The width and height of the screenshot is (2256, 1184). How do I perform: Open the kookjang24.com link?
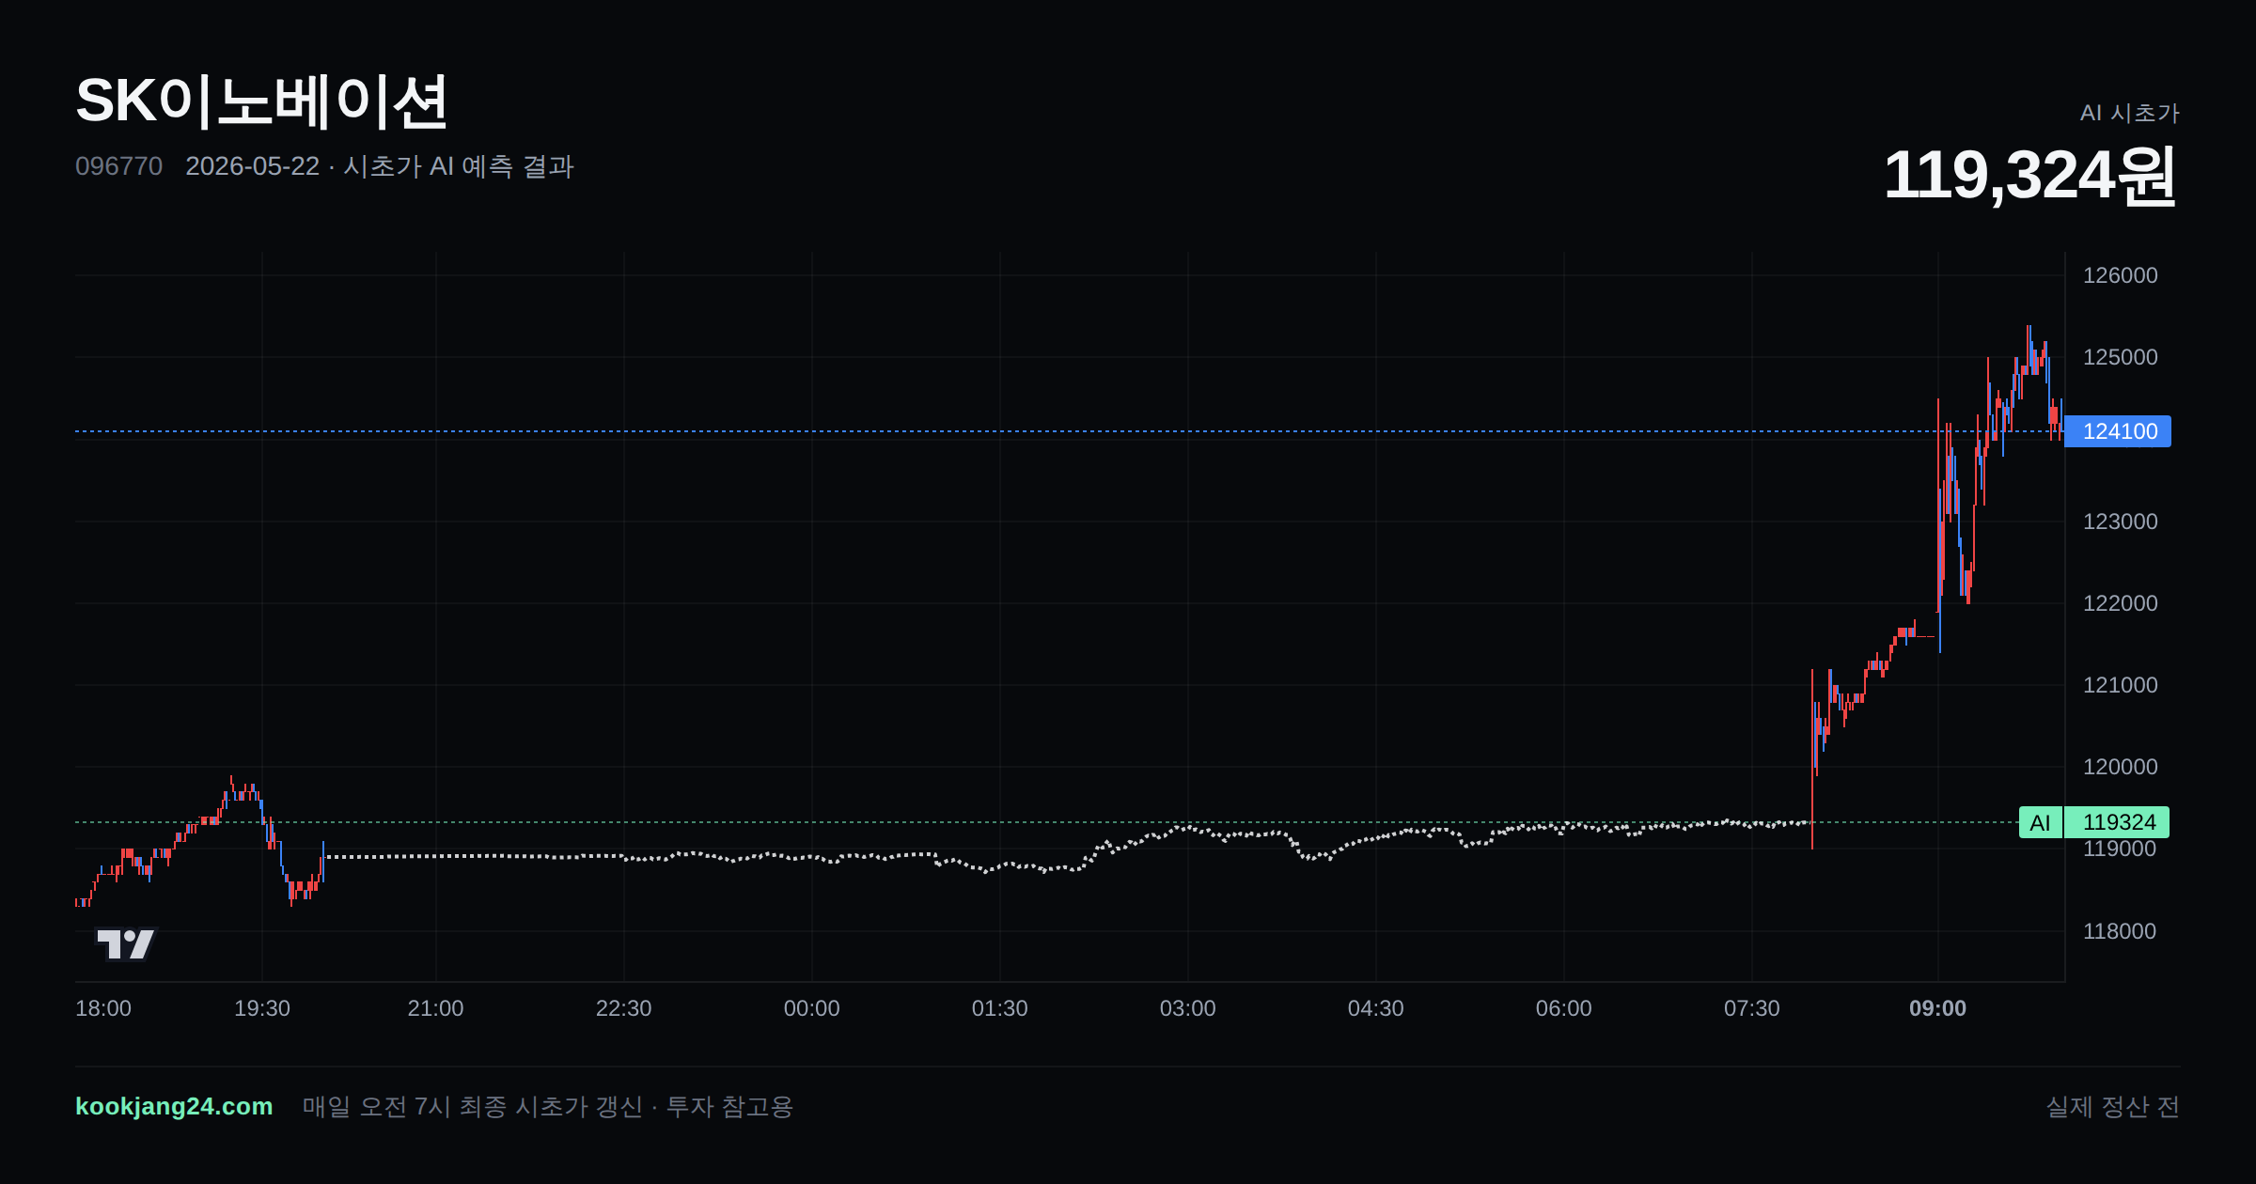point(174,1106)
